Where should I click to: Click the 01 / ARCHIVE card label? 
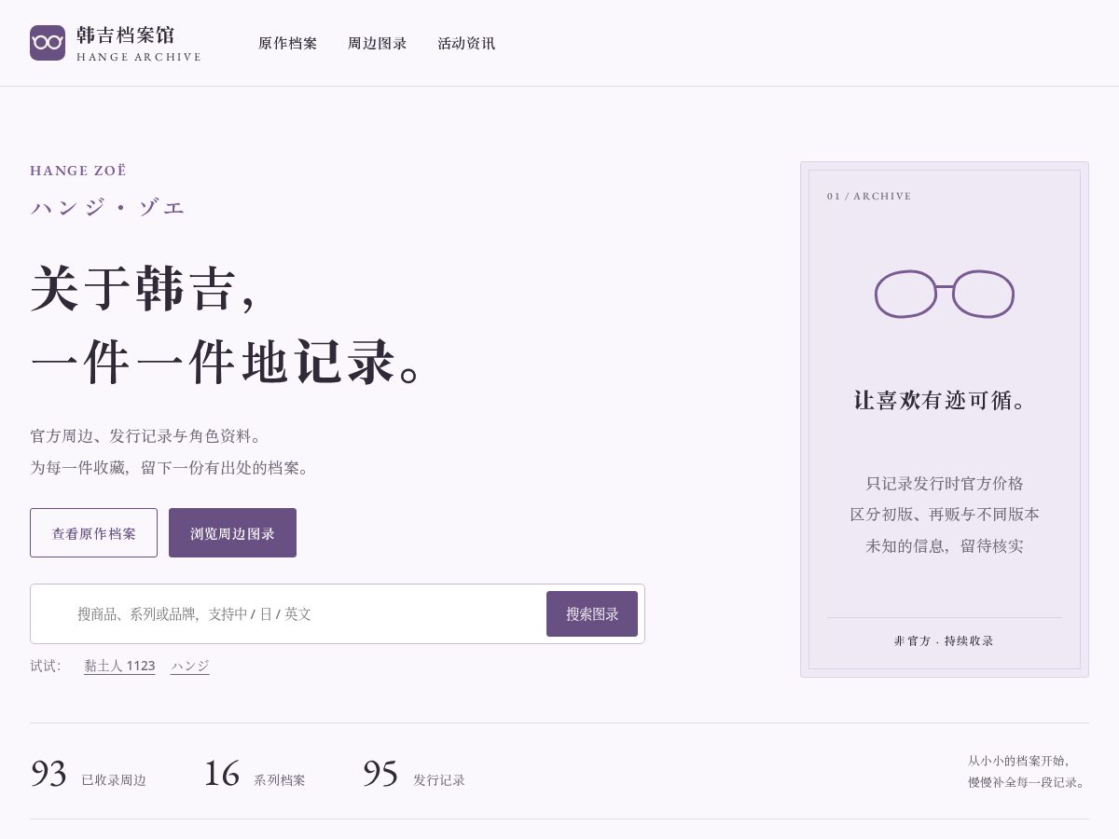(x=869, y=196)
